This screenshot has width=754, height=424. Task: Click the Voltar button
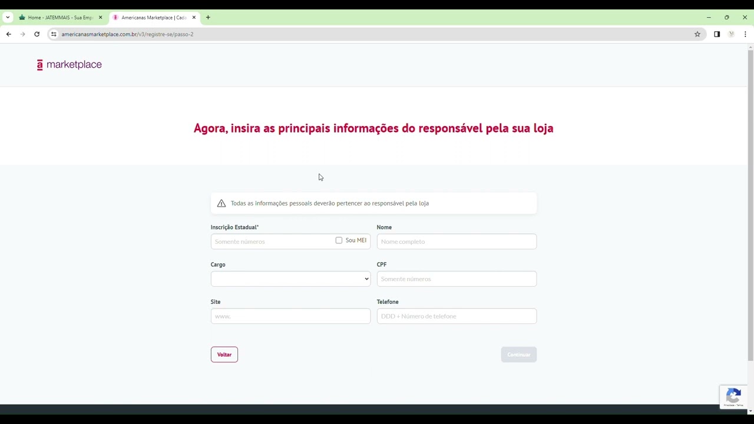(224, 355)
